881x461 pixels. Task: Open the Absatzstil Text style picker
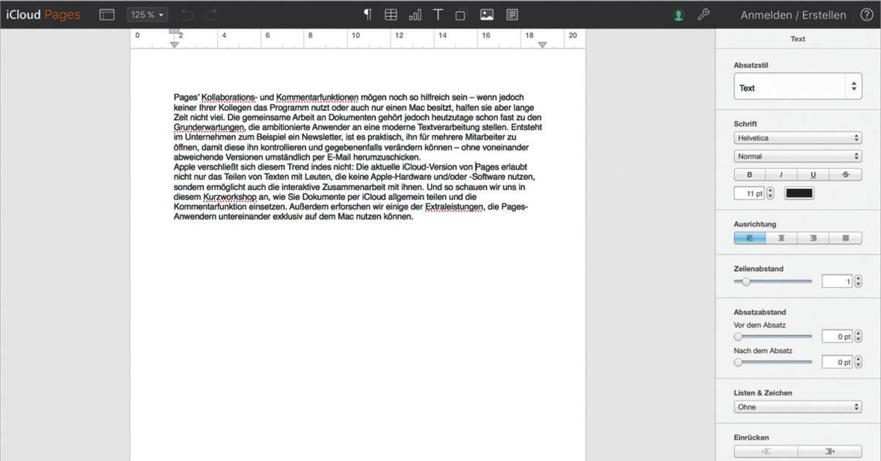[x=797, y=87]
